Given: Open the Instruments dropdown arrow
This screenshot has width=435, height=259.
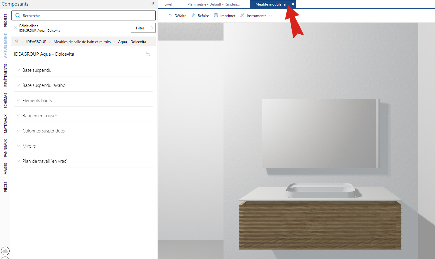Looking at the screenshot, I should pyautogui.click(x=270, y=16).
